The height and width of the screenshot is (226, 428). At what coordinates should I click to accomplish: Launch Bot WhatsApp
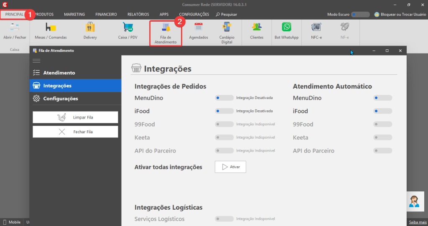point(286,31)
